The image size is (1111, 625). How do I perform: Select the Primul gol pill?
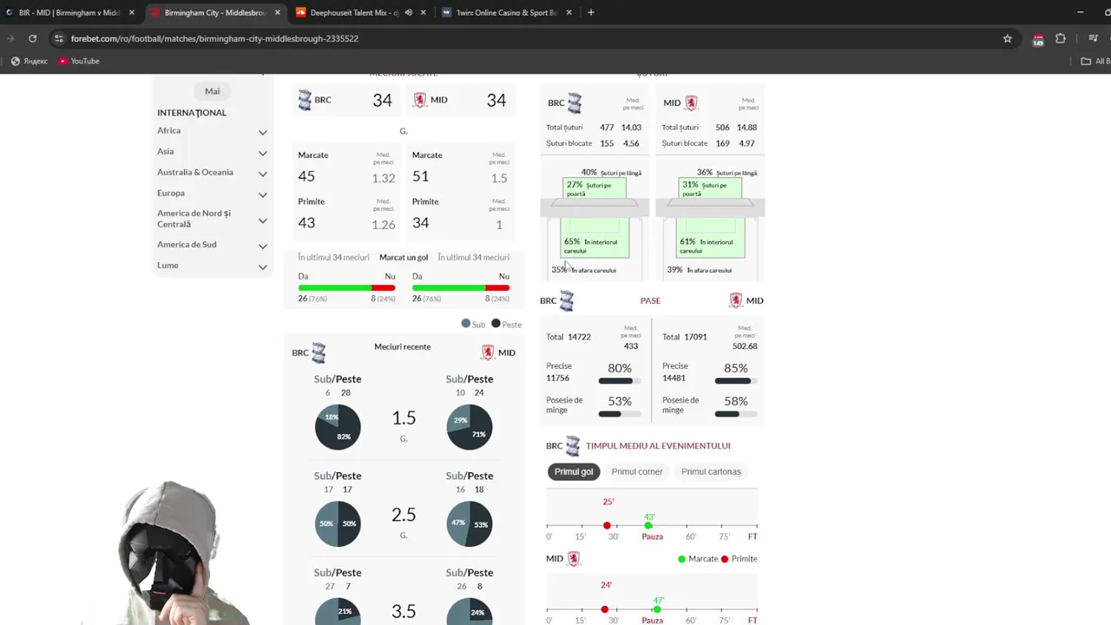[574, 471]
